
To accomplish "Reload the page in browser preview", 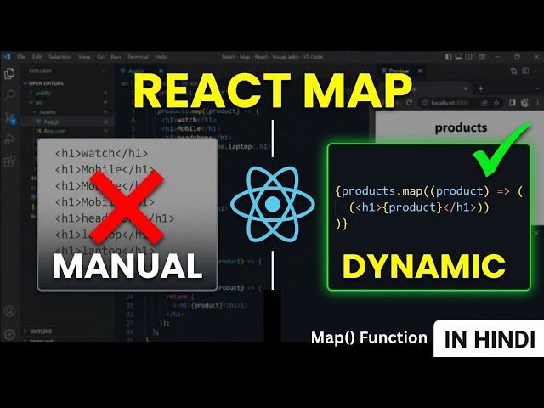I will pyautogui.click(x=409, y=103).
